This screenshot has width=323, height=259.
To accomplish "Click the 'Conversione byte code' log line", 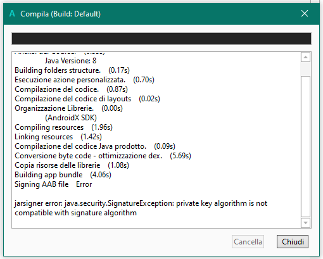I will pyautogui.click(x=103, y=156).
